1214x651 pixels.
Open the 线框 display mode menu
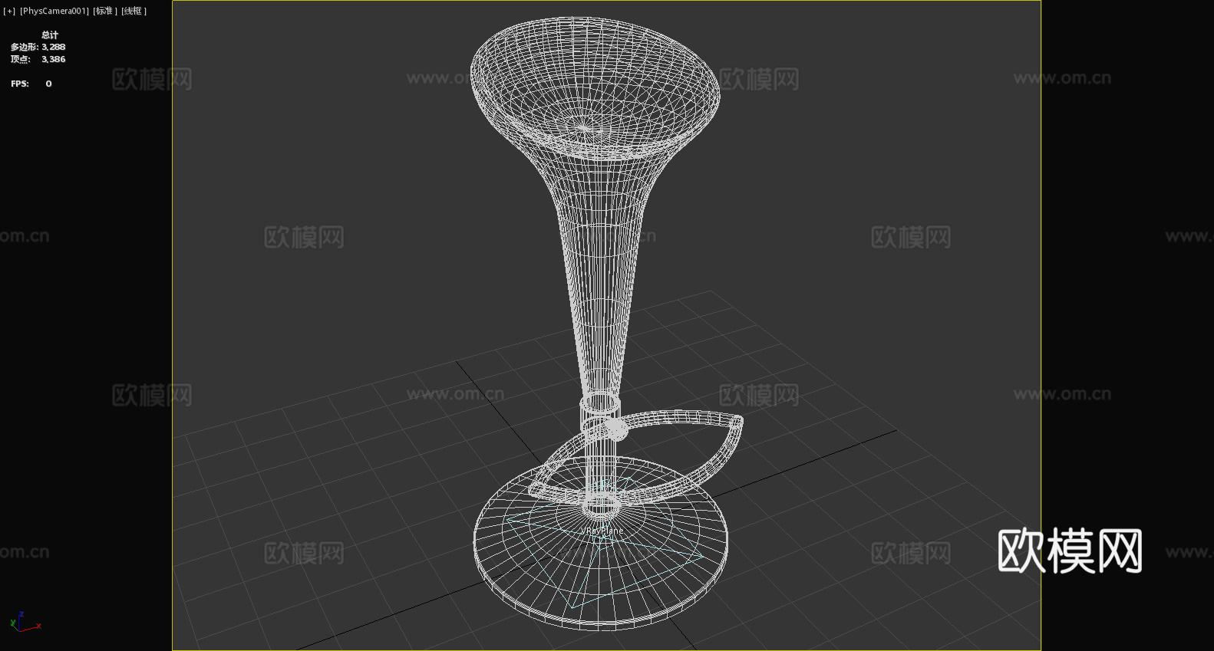click(x=134, y=12)
